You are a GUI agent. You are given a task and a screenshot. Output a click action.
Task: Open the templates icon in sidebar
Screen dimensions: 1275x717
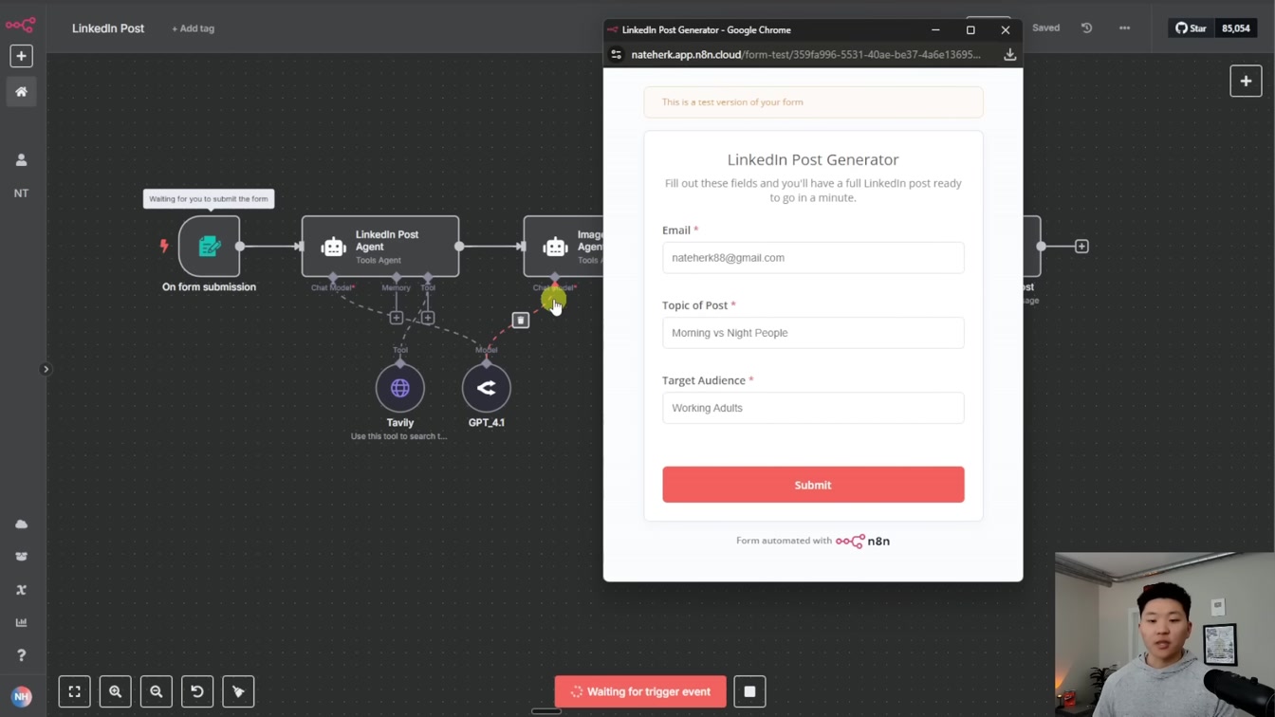pos(21,557)
